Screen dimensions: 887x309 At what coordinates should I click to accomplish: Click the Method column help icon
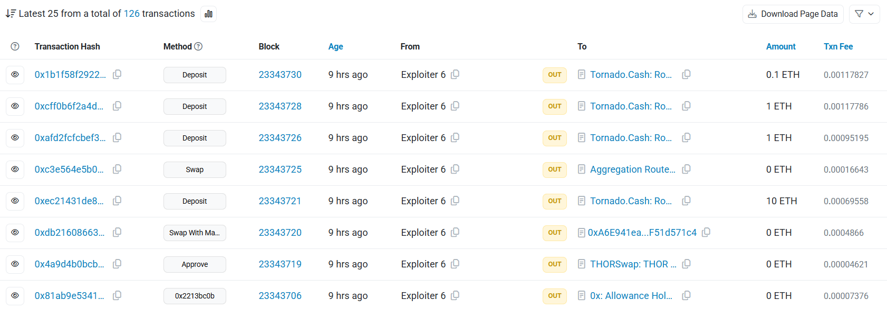tap(198, 46)
